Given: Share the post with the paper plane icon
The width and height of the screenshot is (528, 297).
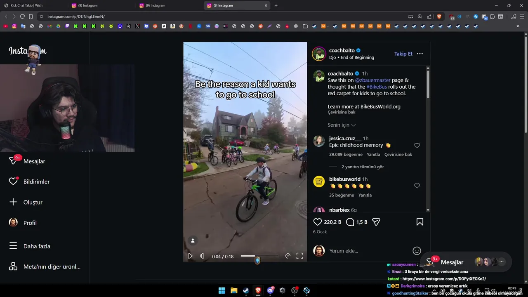Looking at the screenshot, I should [376, 222].
